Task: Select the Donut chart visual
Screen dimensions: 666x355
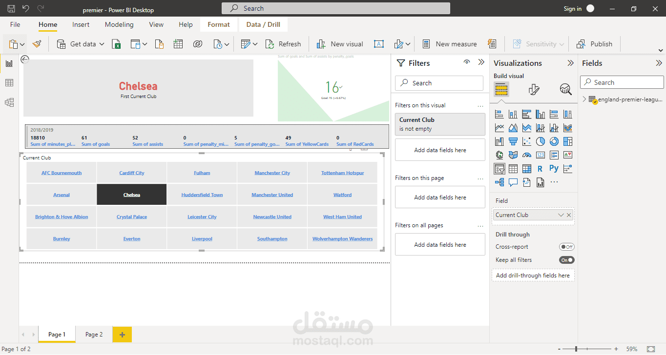Action: click(554, 141)
